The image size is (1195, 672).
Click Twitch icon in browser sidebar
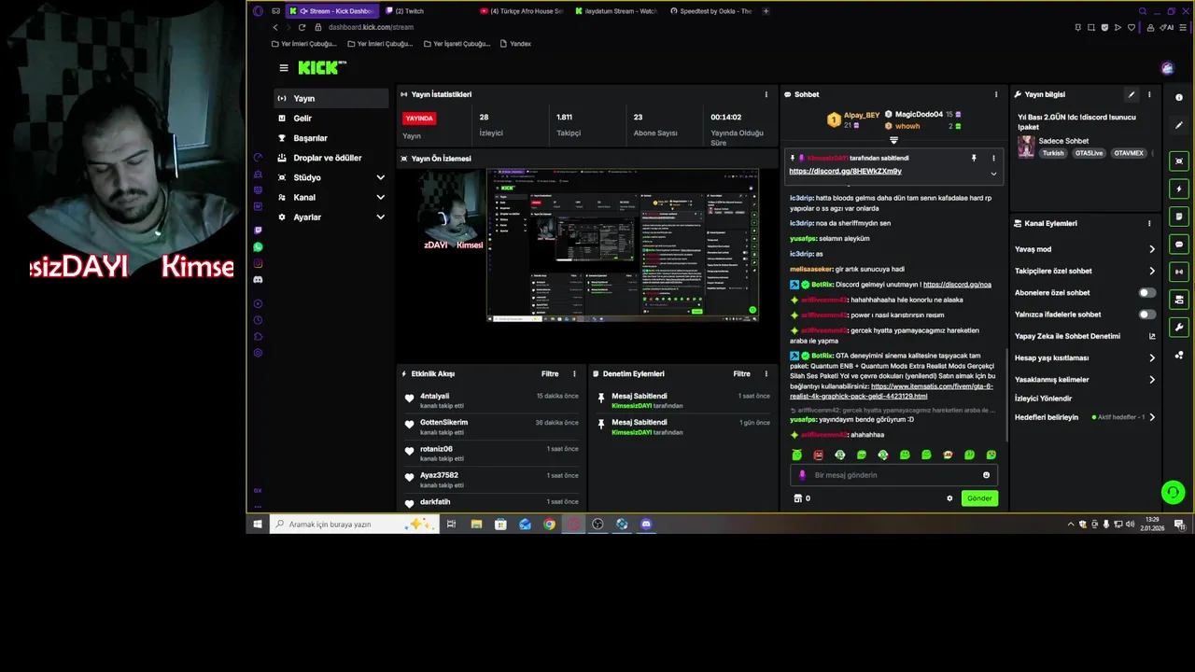[x=258, y=230]
